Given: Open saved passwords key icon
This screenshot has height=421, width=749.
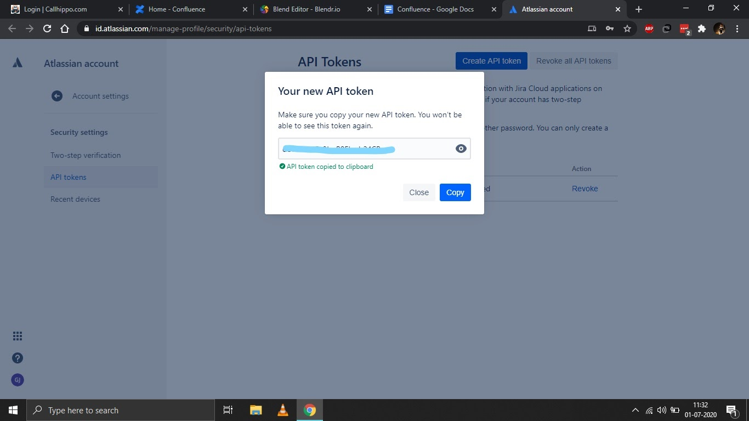Looking at the screenshot, I should (610, 29).
